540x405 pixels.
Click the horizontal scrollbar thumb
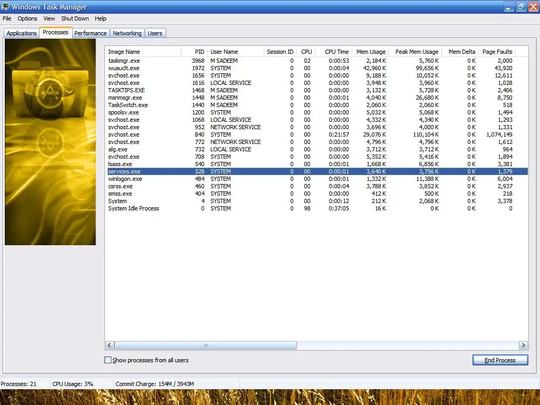click(x=206, y=345)
